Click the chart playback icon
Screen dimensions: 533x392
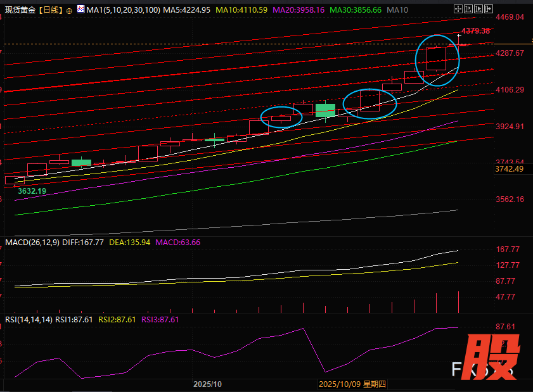point(478,9)
